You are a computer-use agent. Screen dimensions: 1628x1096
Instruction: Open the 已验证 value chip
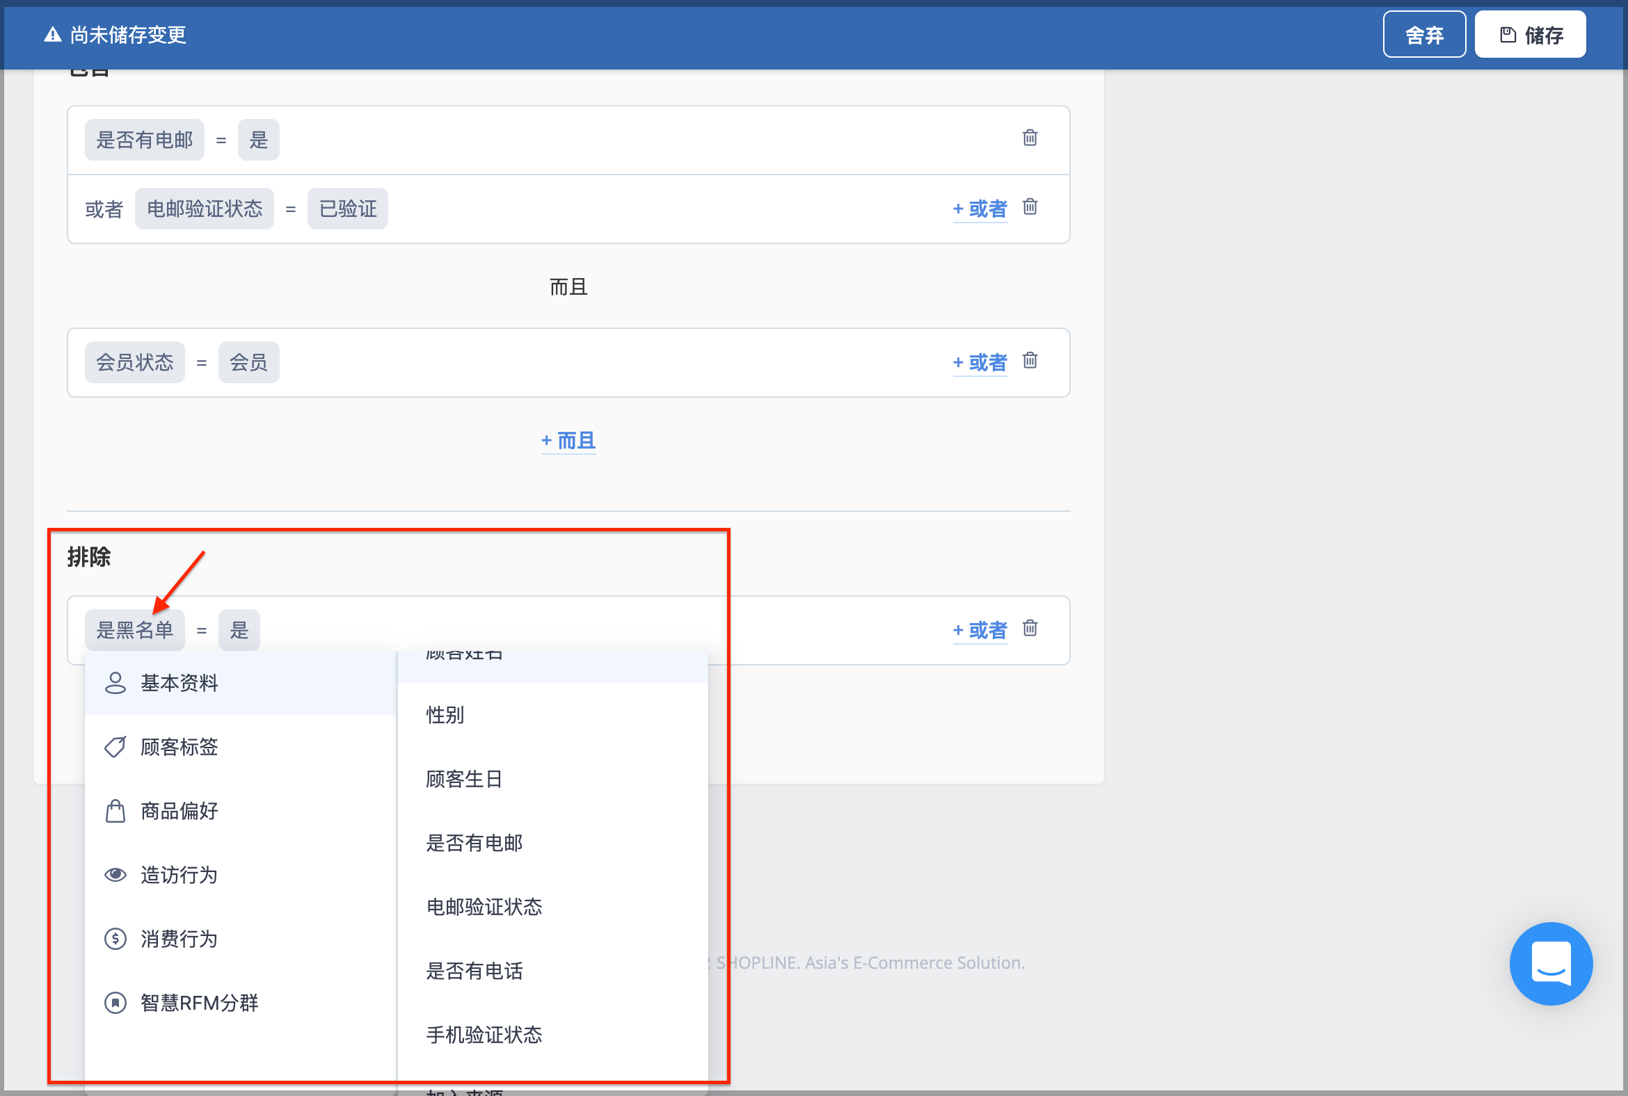coord(348,209)
